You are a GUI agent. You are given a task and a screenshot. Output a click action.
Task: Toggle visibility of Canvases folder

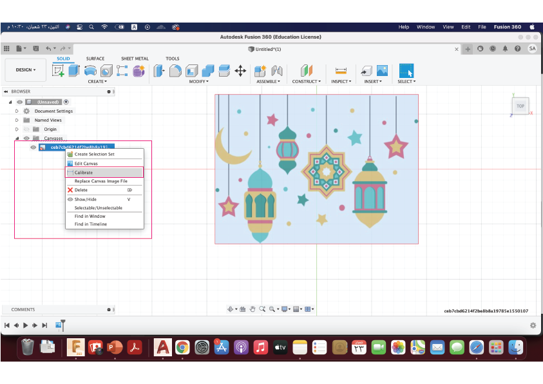pyautogui.click(x=26, y=138)
